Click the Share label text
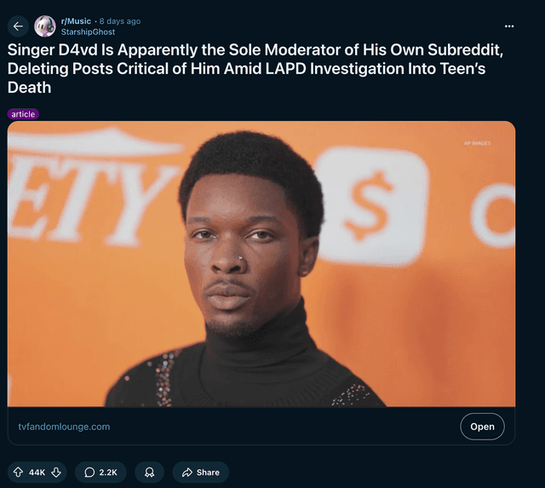The width and height of the screenshot is (545, 488). coord(208,472)
